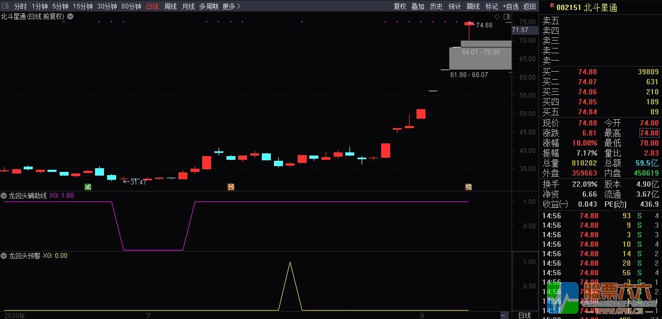Click the panel layout icon before 分时
662x319 pixels.
(5, 6)
